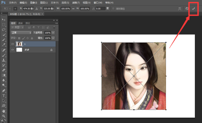Viewport: 202px width, 123px height.
Task: Select the Quick Selection tool
Action: (3, 35)
